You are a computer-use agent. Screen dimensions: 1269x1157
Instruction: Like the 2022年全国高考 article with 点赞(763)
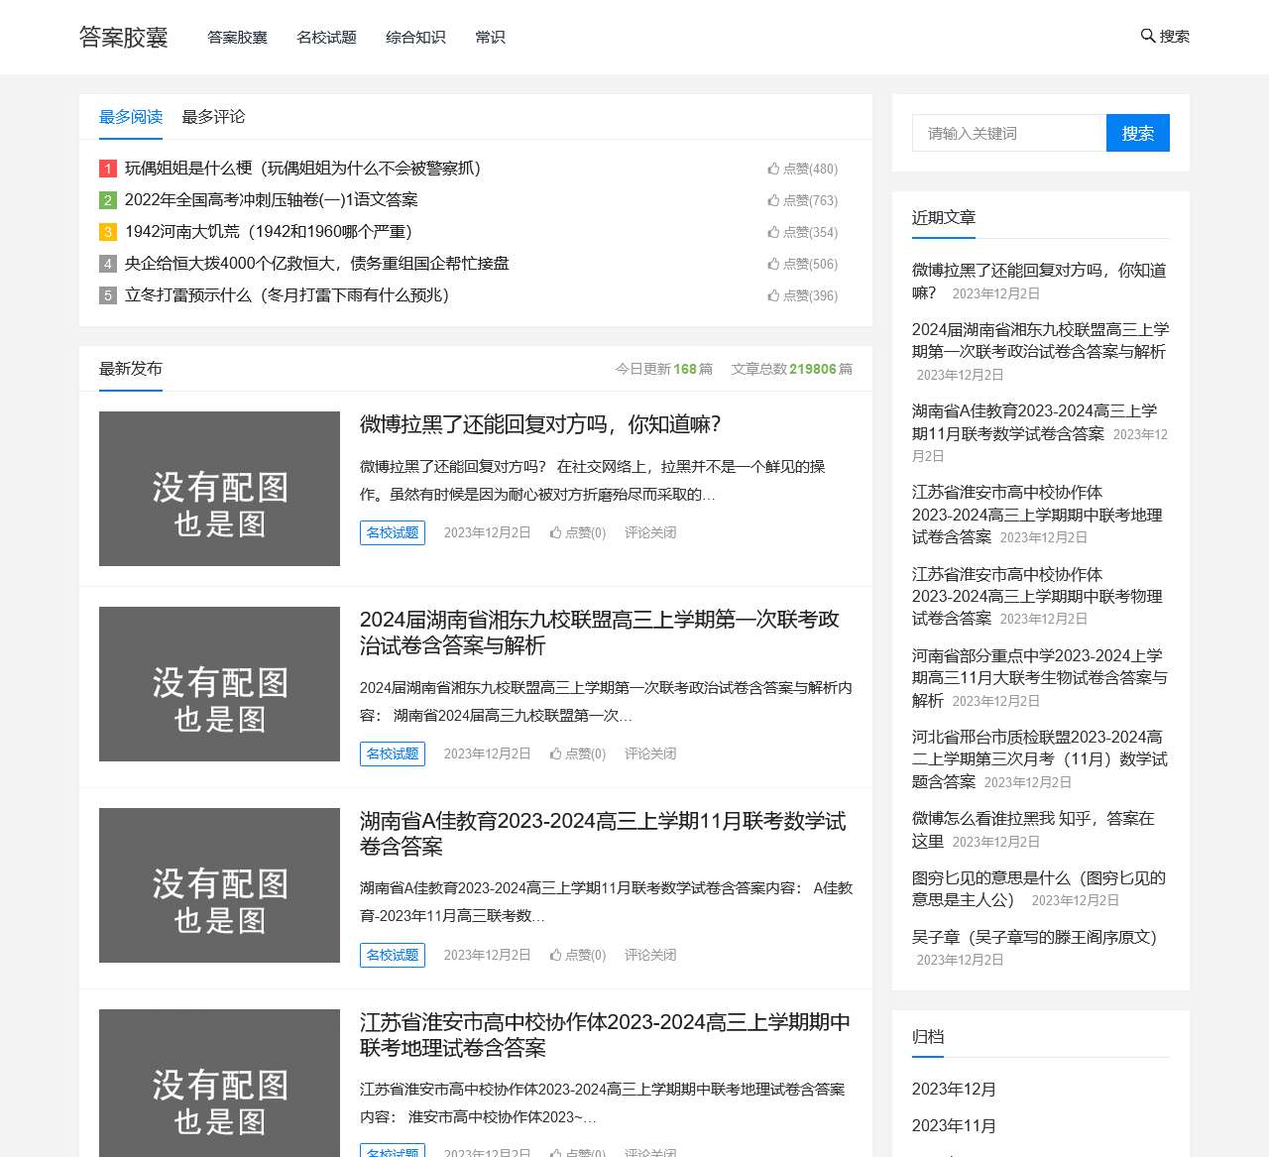pyautogui.click(x=773, y=200)
